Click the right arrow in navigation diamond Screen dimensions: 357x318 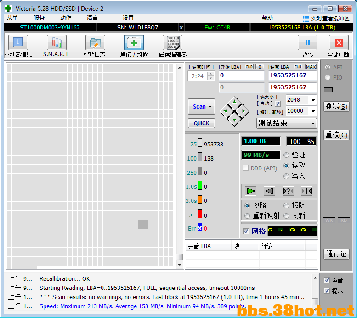(244, 111)
